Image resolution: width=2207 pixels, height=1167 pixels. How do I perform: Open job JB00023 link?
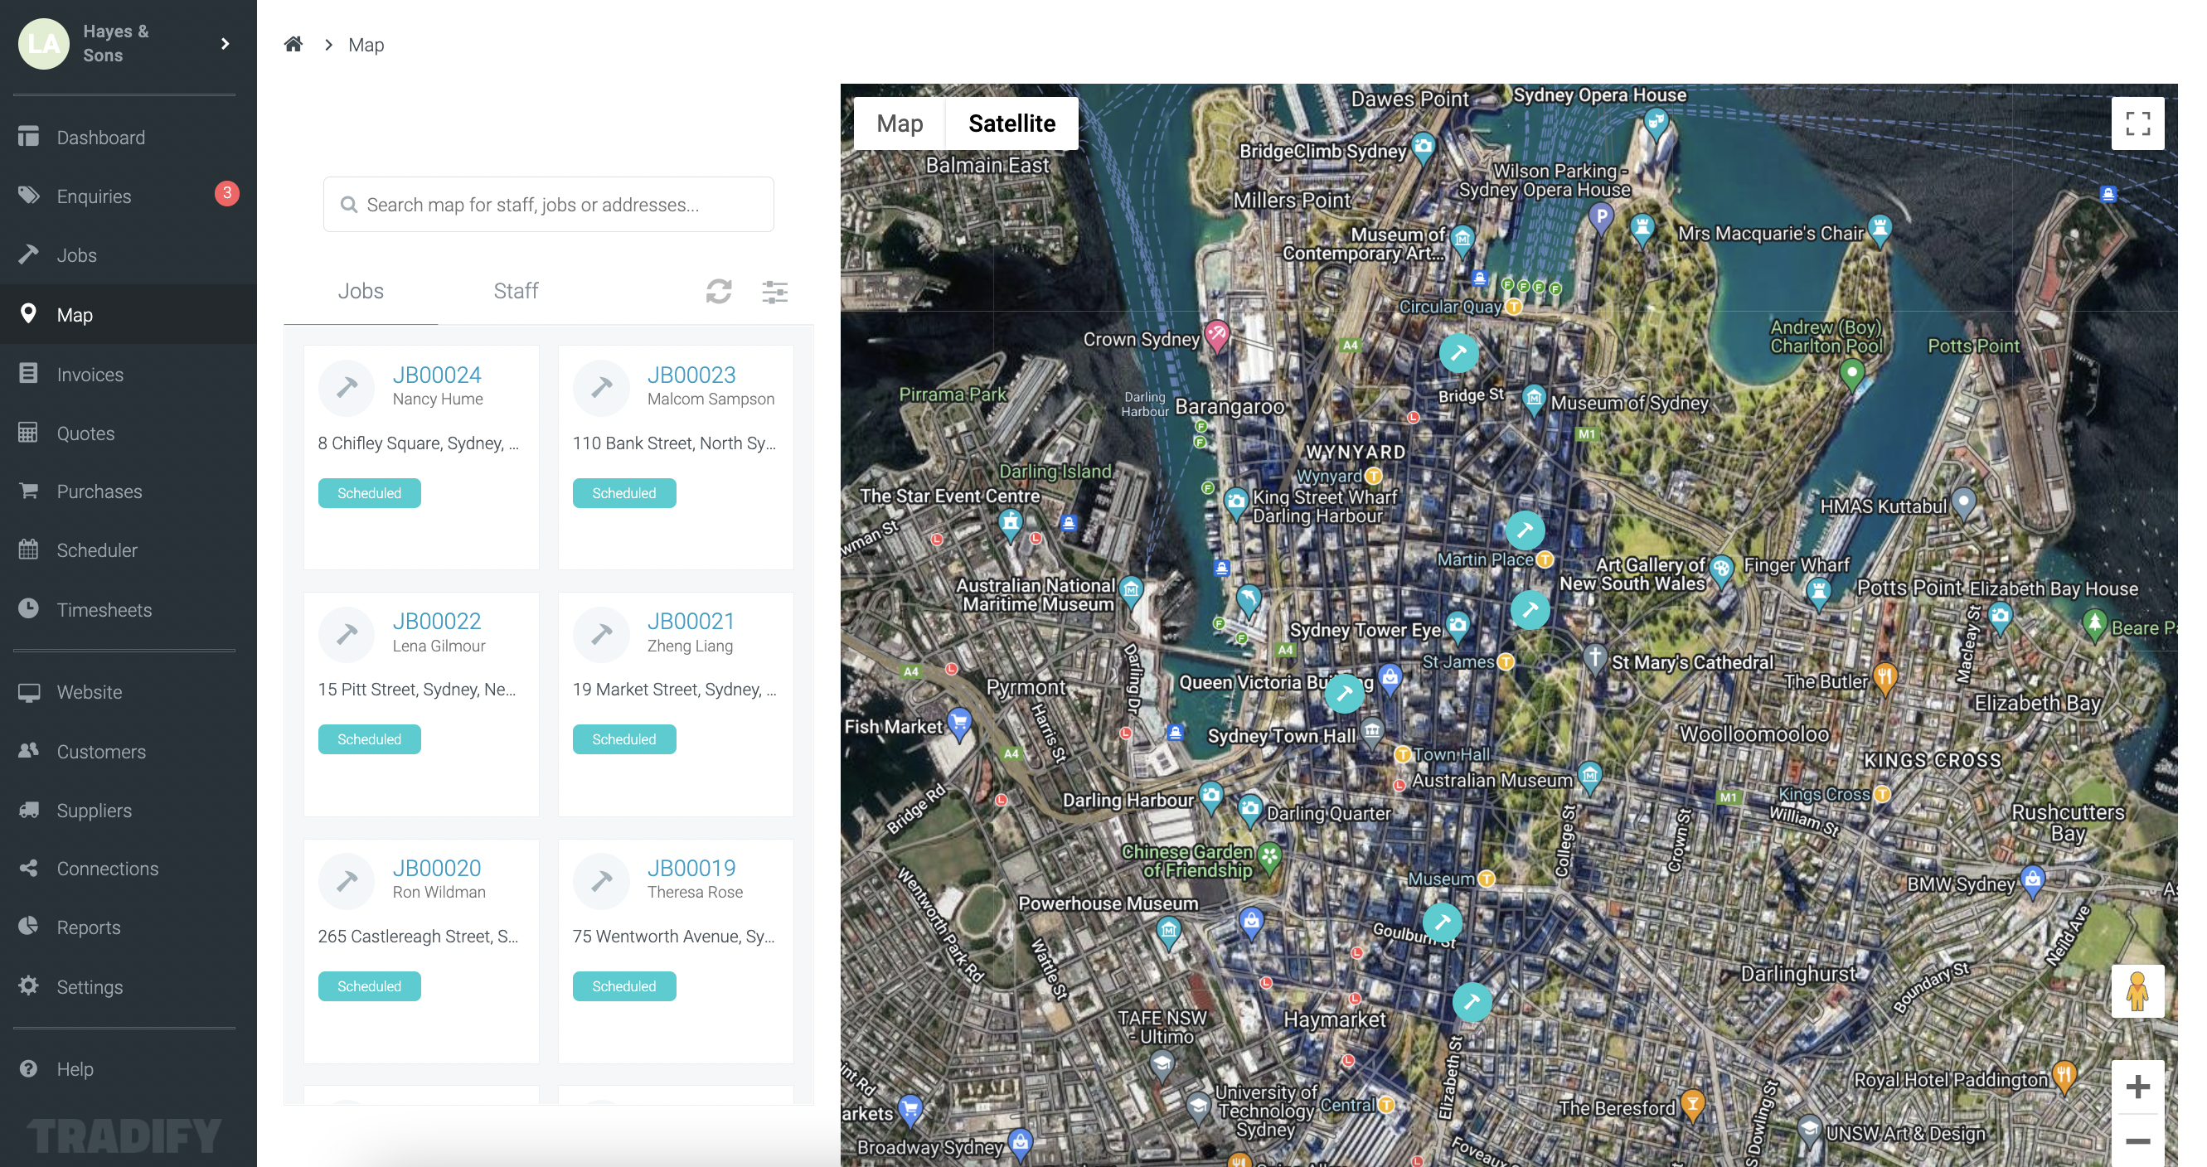coord(691,374)
